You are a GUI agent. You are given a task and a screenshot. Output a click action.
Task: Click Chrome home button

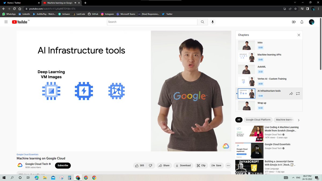point(20,9)
